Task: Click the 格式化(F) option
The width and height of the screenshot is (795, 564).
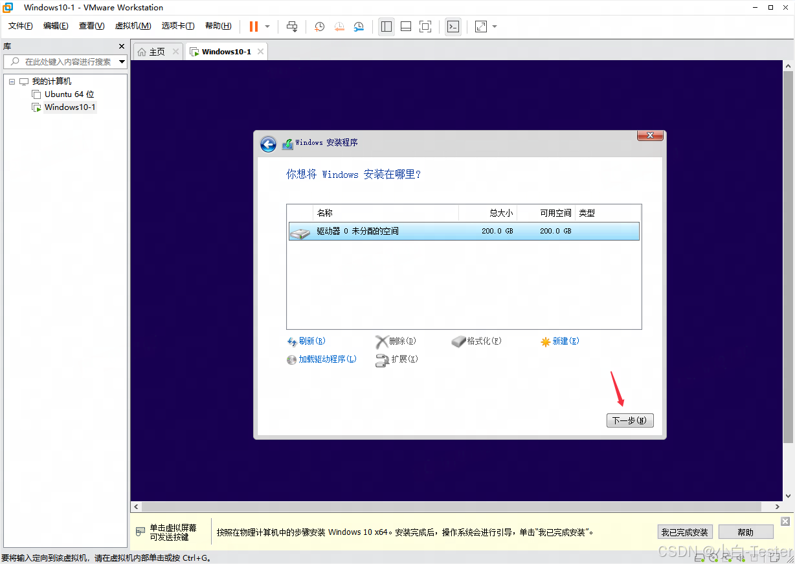Action: tap(476, 341)
